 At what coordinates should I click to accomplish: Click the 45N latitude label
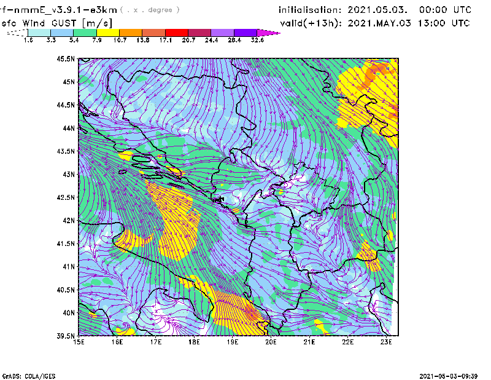pyautogui.click(x=69, y=82)
